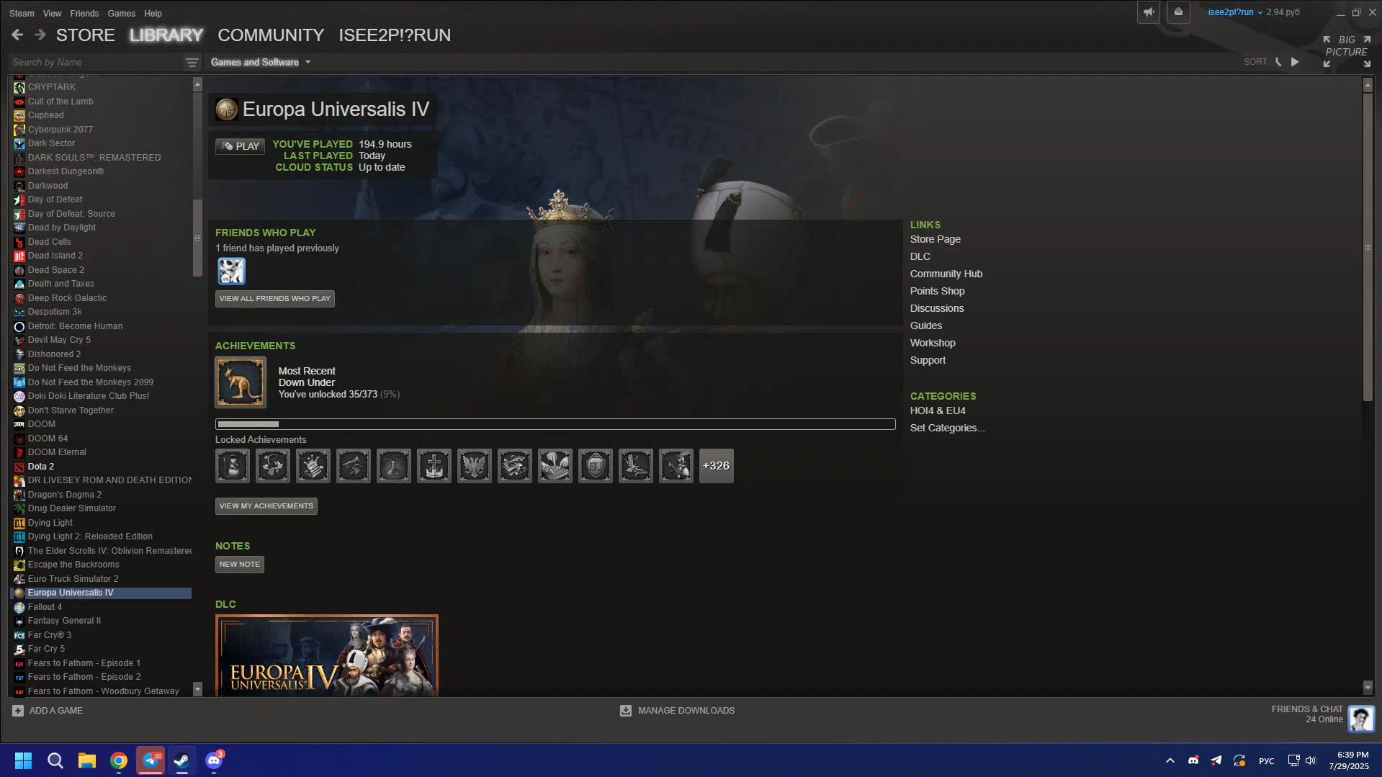The image size is (1382, 777).
Task: Click the Windows Start button
Action: (23, 760)
